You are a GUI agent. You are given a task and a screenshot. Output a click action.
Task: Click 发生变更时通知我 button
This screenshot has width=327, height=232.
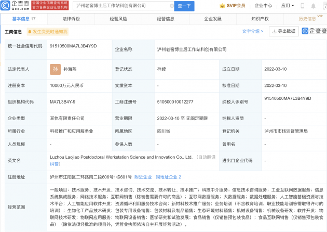(48, 32)
